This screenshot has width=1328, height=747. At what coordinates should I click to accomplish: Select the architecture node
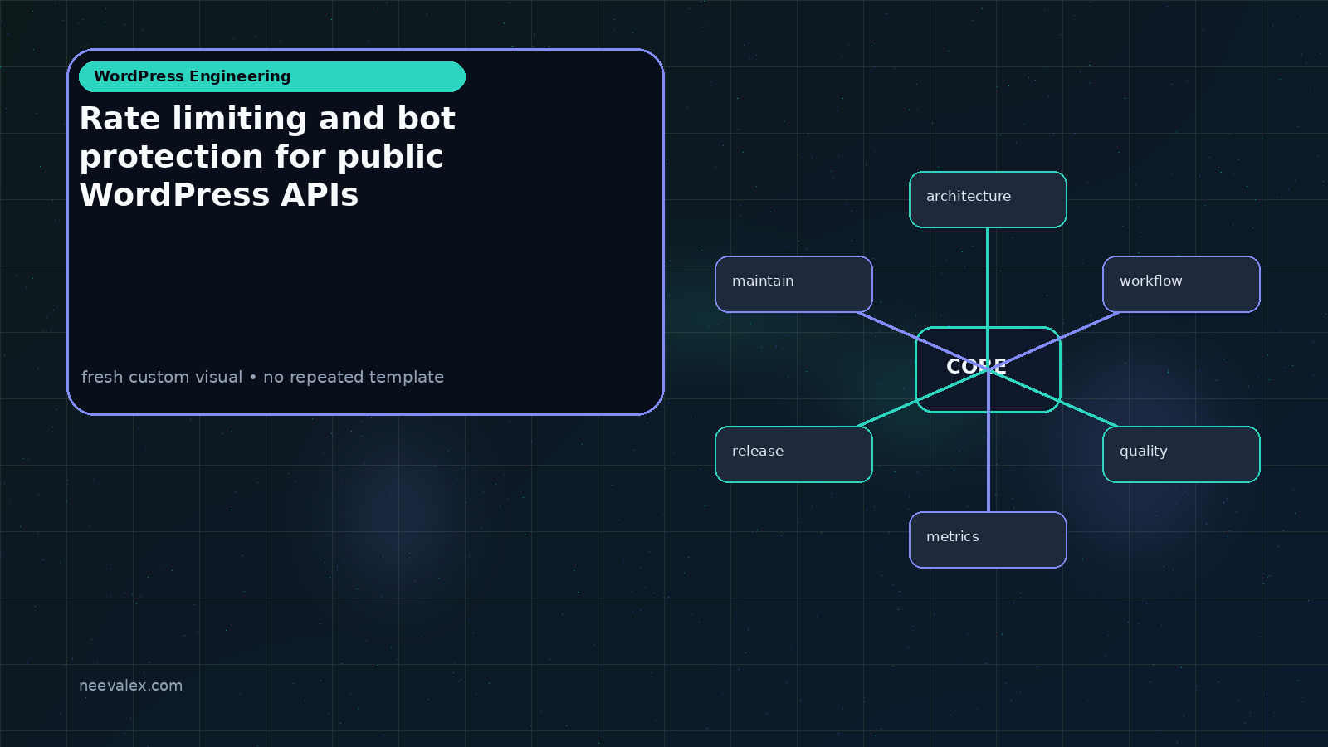(x=988, y=199)
